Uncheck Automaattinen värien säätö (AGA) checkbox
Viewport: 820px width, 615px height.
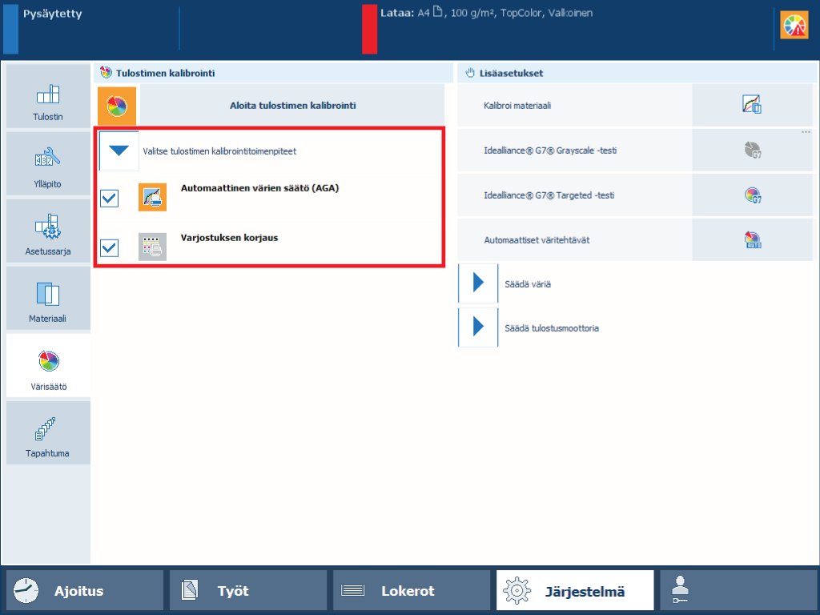[110, 197]
